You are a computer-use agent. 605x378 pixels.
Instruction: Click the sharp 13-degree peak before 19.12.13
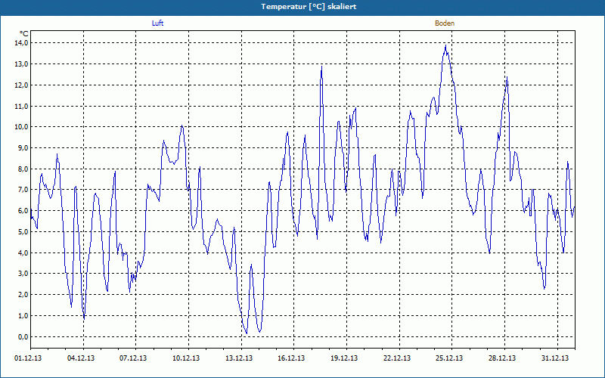[322, 67]
